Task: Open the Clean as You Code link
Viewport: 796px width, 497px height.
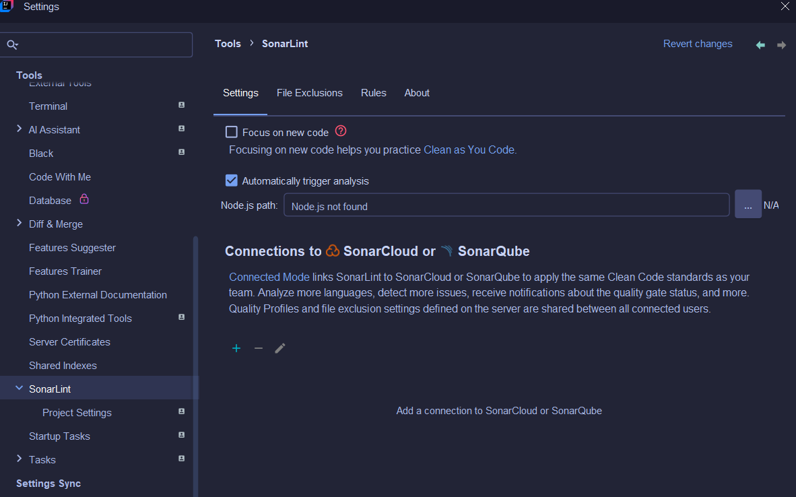Action: pyautogui.click(x=469, y=150)
